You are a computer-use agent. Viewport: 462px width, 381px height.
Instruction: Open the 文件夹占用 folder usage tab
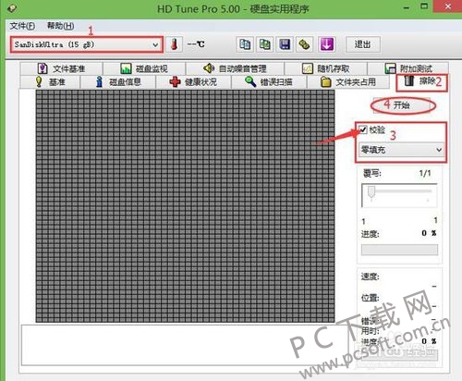(x=348, y=82)
